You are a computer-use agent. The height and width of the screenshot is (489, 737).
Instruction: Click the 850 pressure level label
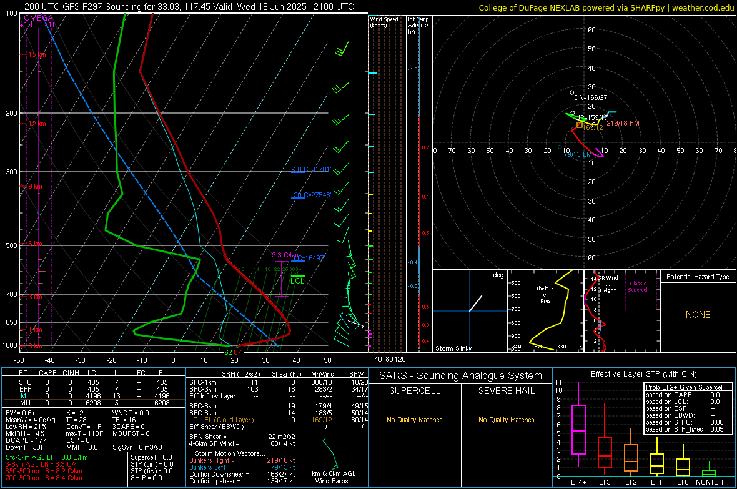pos(11,322)
